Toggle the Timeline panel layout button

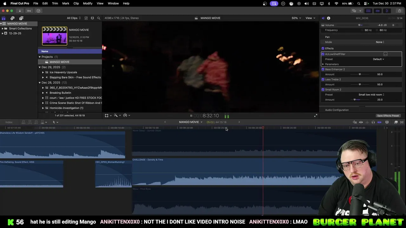377,11
